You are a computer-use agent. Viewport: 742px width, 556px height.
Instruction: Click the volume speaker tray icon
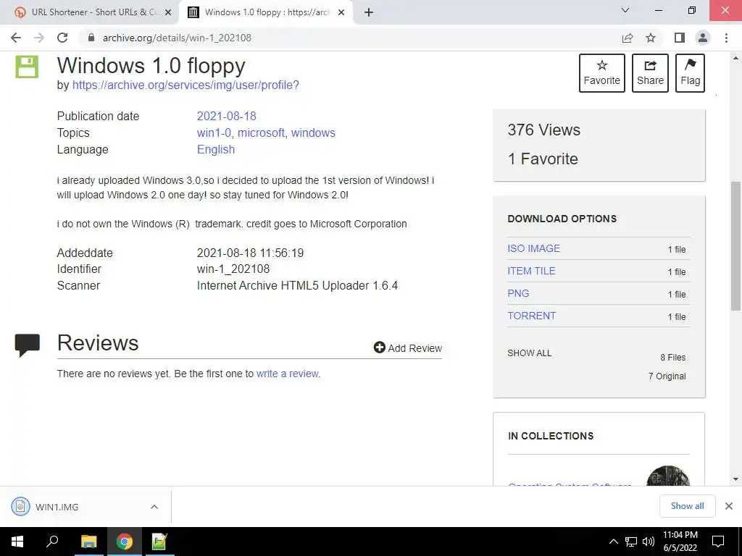(x=649, y=542)
